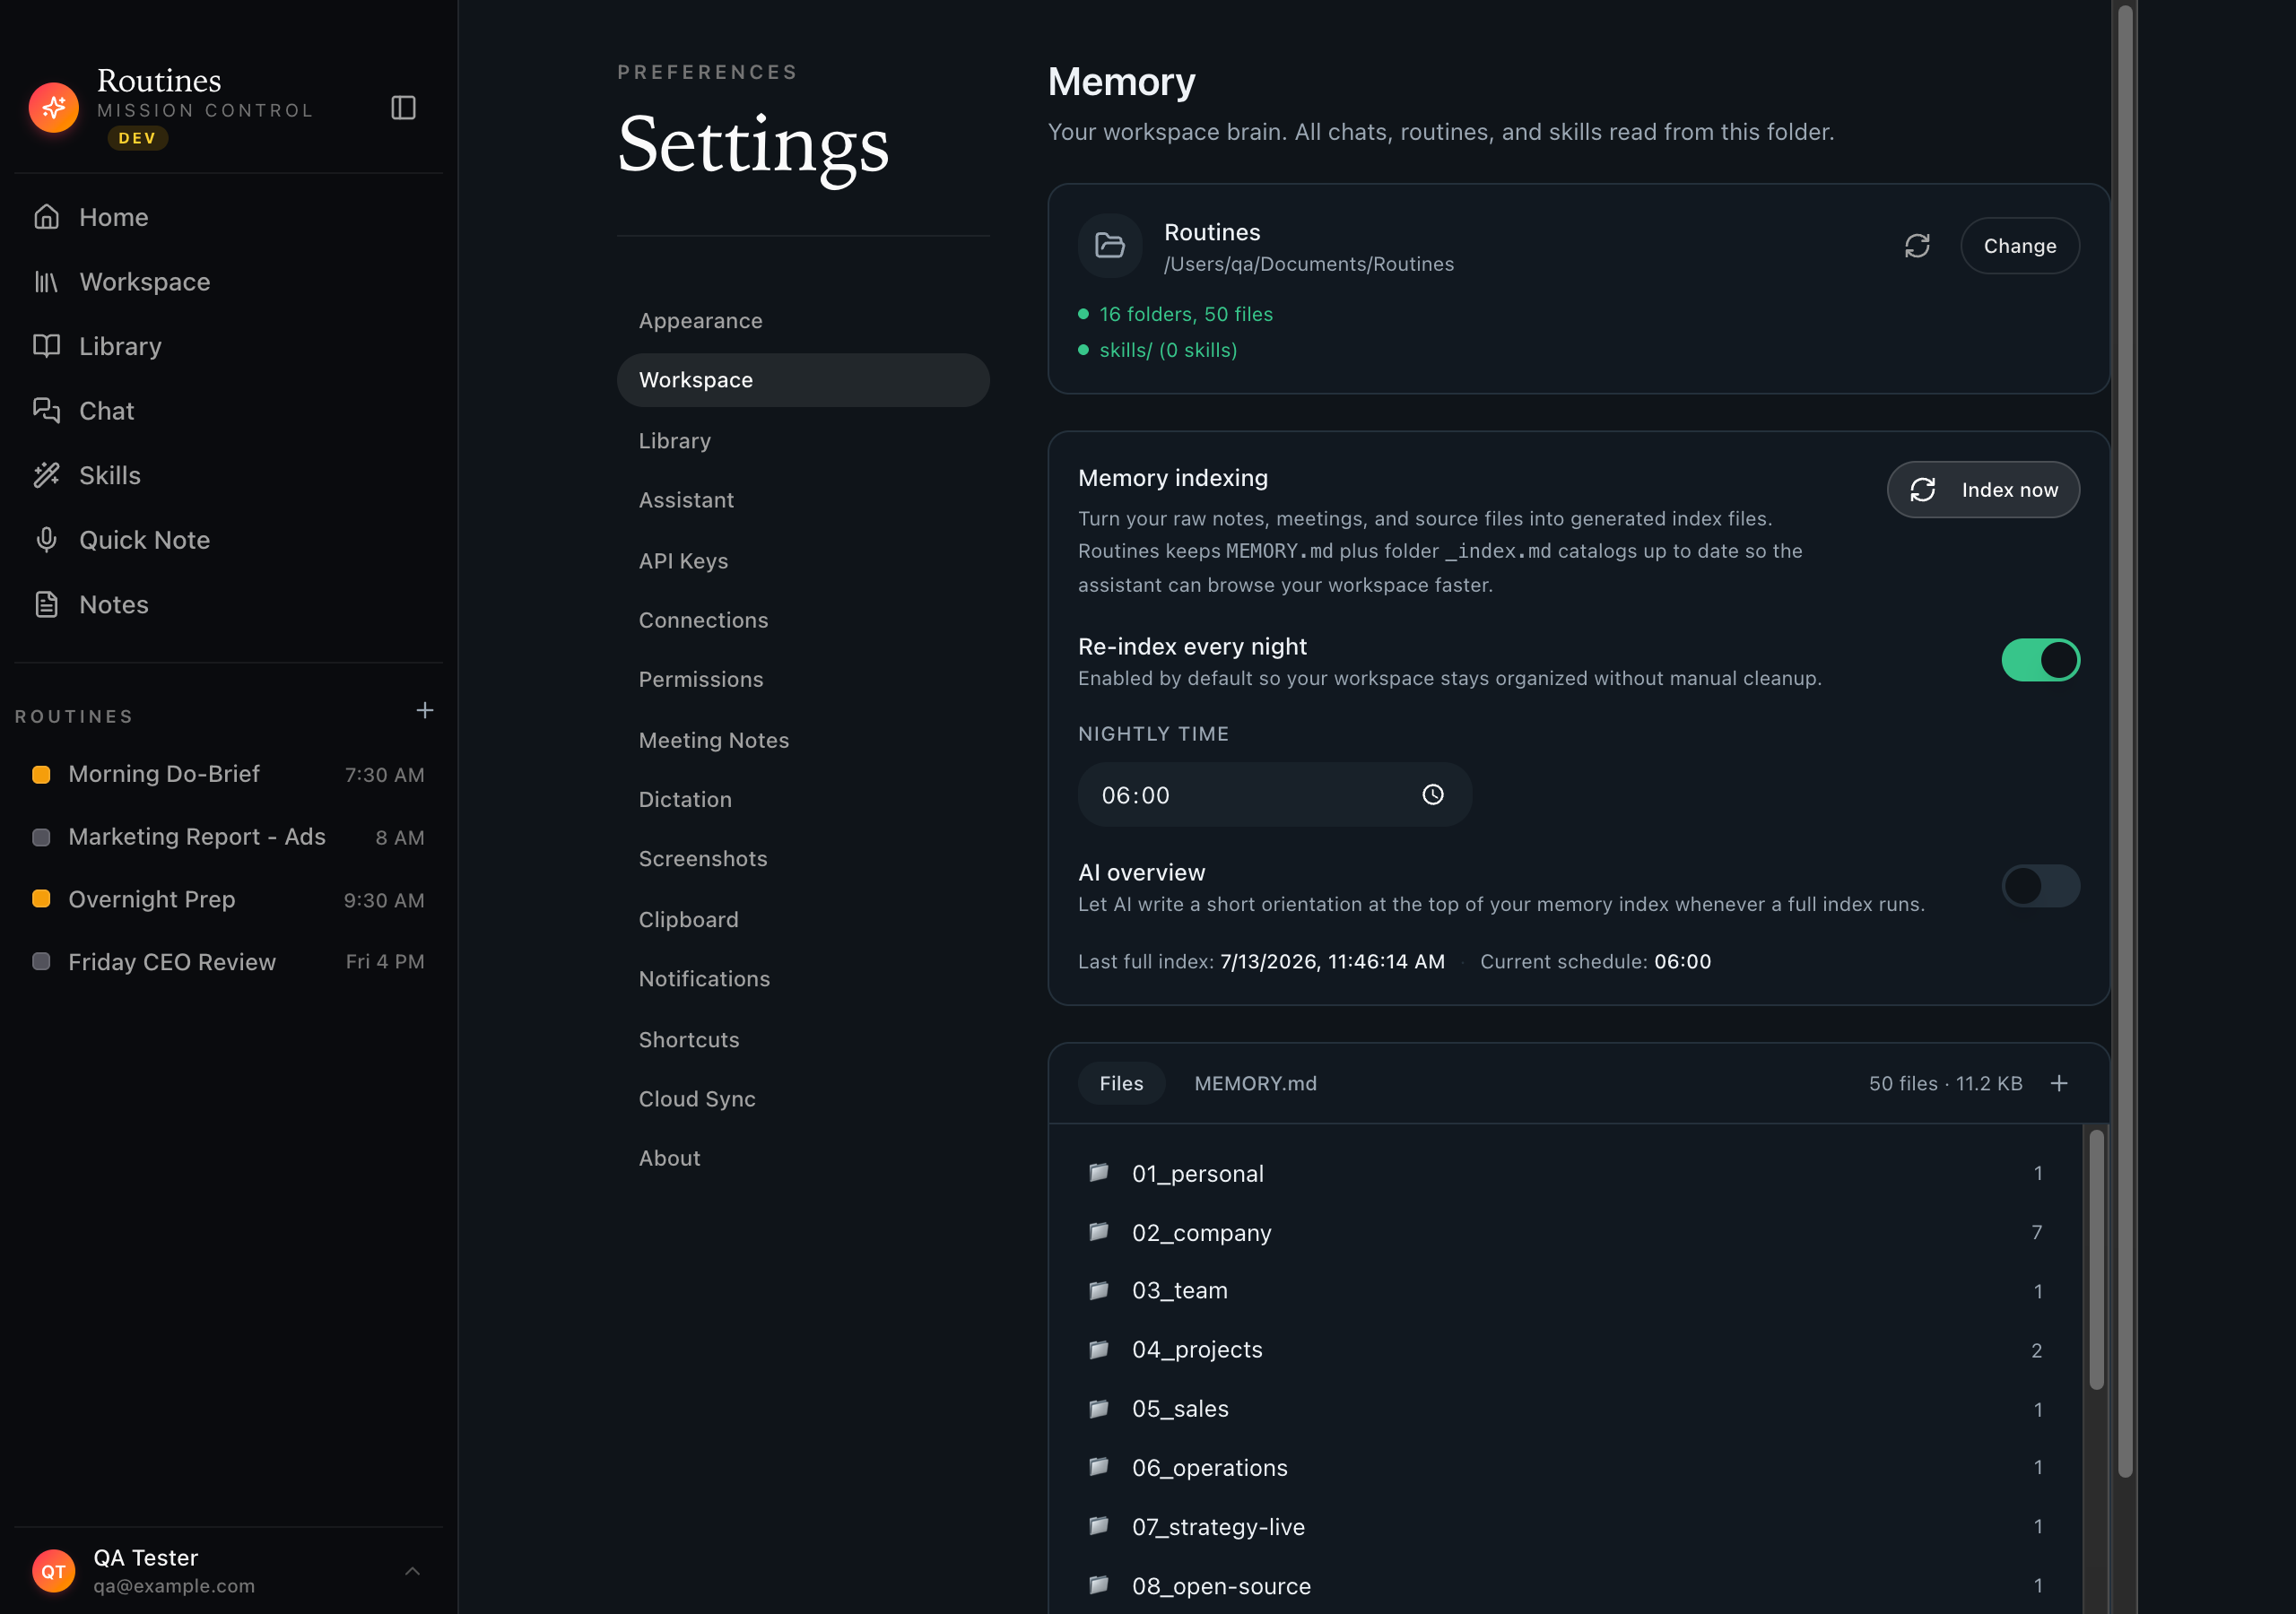Click the Routines app logo icon
The height and width of the screenshot is (1614, 2296).
(54, 107)
